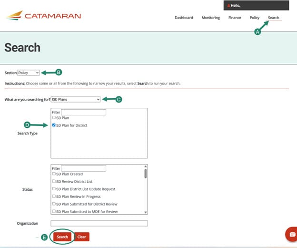
Task: Open the 'What are you searching for' dropdown
Action: click(x=75, y=99)
